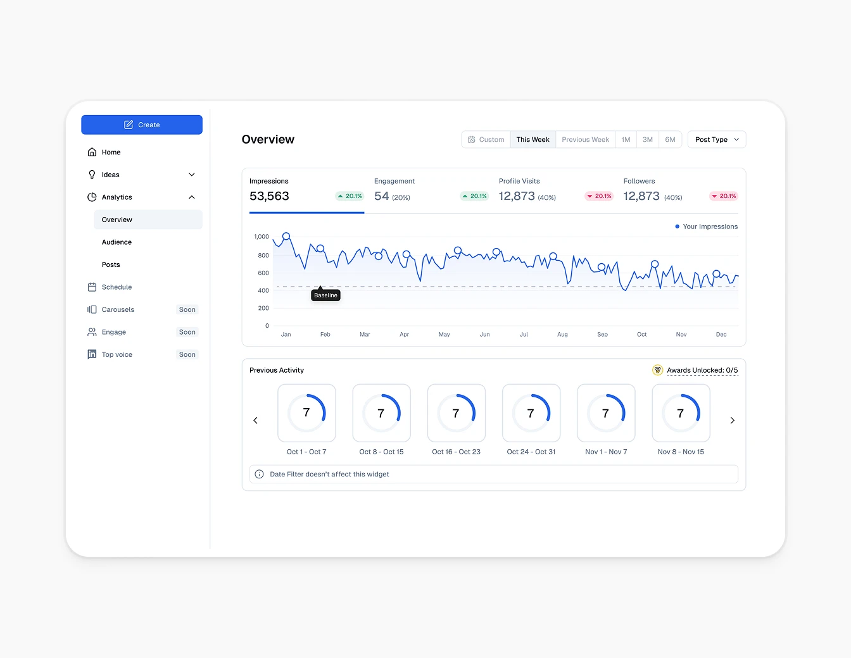The image size is (851, 658).
Task: Click the Create button
Action: click(141, 125)
